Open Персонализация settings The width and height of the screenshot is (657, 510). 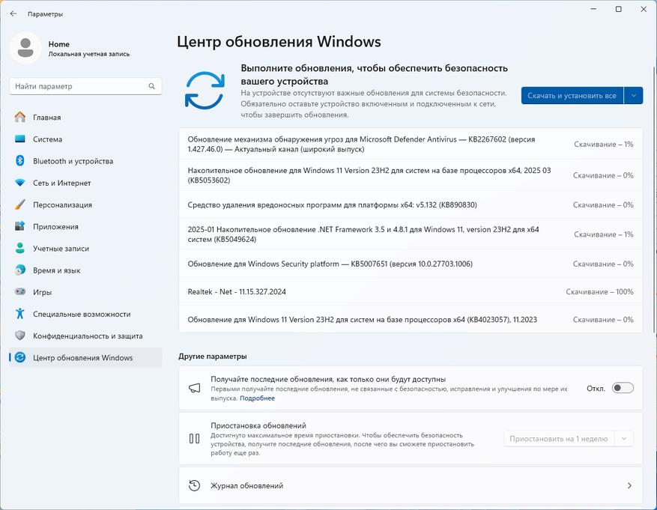tap(85, 204)
